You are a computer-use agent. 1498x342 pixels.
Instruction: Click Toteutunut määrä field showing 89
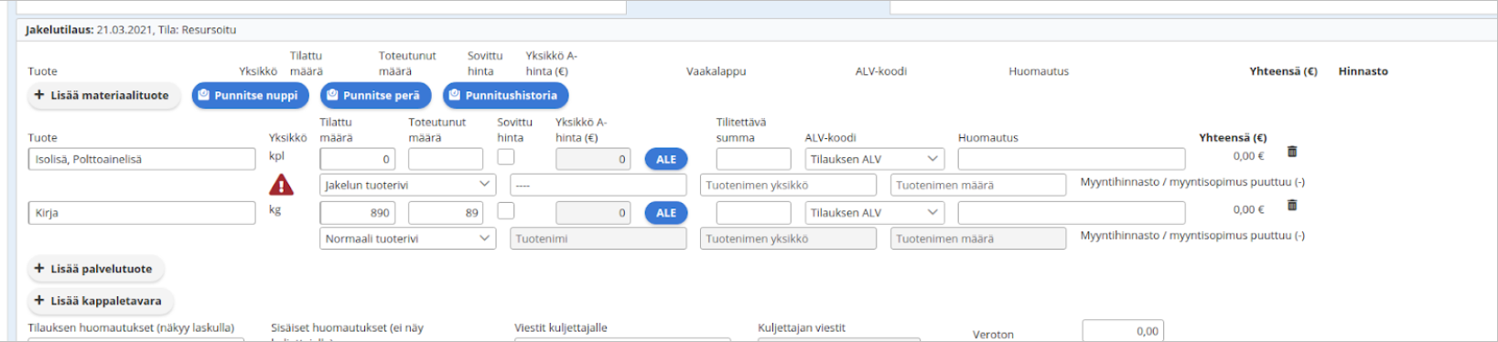click(x=446, y=213)
